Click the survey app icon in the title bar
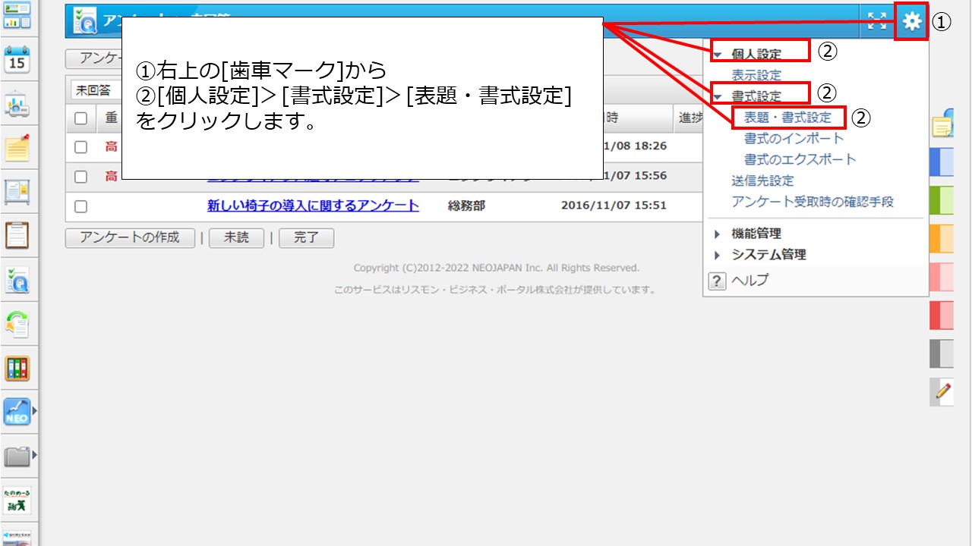The height and width of the screenshot is (546, 972). click(84, 23)
